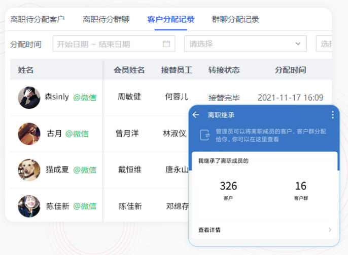Click 森sinly's avatar photo
Viewport: 348px width, 255px height.
(x=29, y=97)
